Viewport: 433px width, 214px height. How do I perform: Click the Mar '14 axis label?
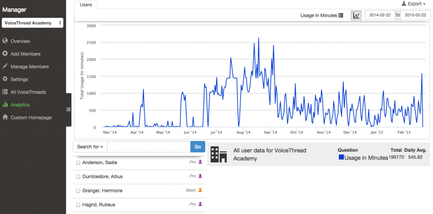110,132
